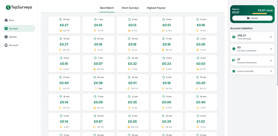Click the Games Activities dollar icon
The width and height of the screenshot is (278, 136).
(x=234, y=71)
